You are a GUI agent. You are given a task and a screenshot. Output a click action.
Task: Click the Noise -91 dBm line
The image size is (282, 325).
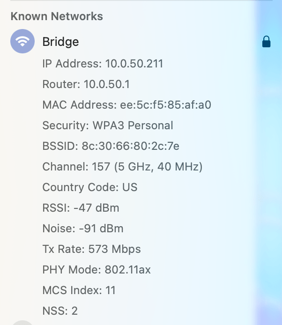83,229
